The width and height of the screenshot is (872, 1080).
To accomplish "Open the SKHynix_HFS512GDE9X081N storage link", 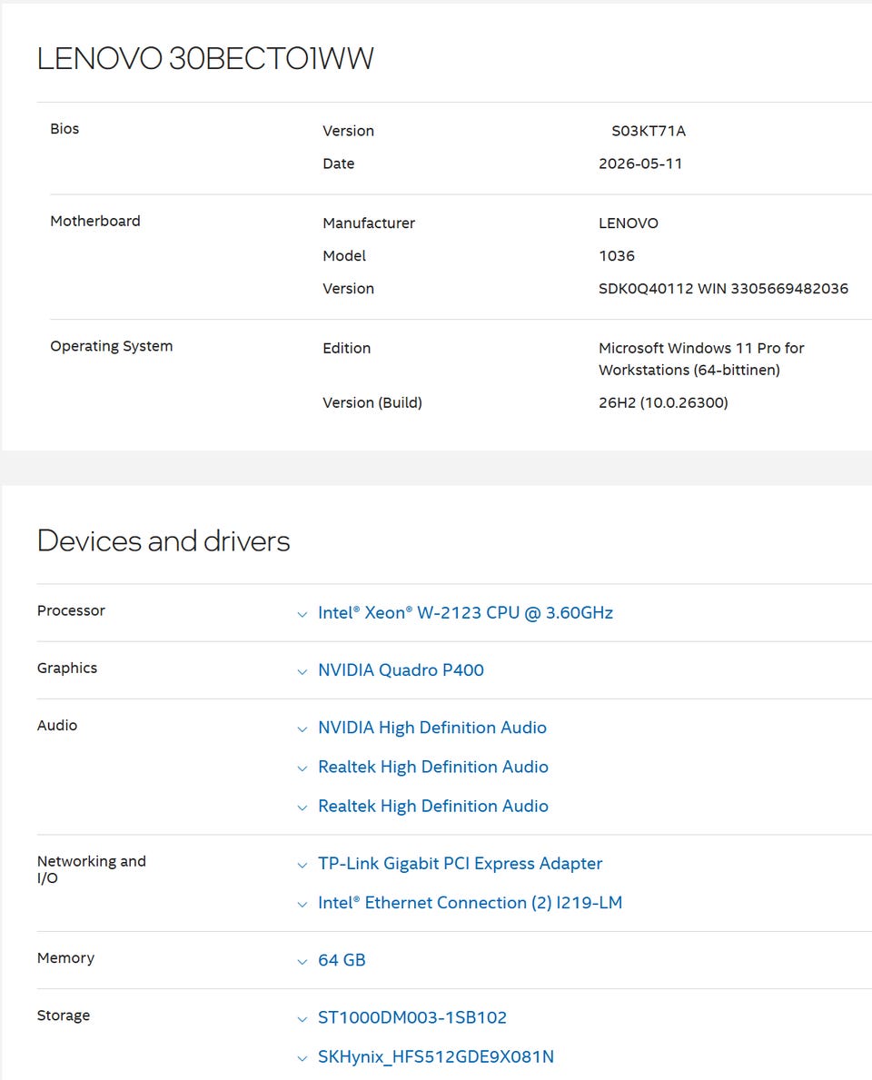I will pos(435,1056).
